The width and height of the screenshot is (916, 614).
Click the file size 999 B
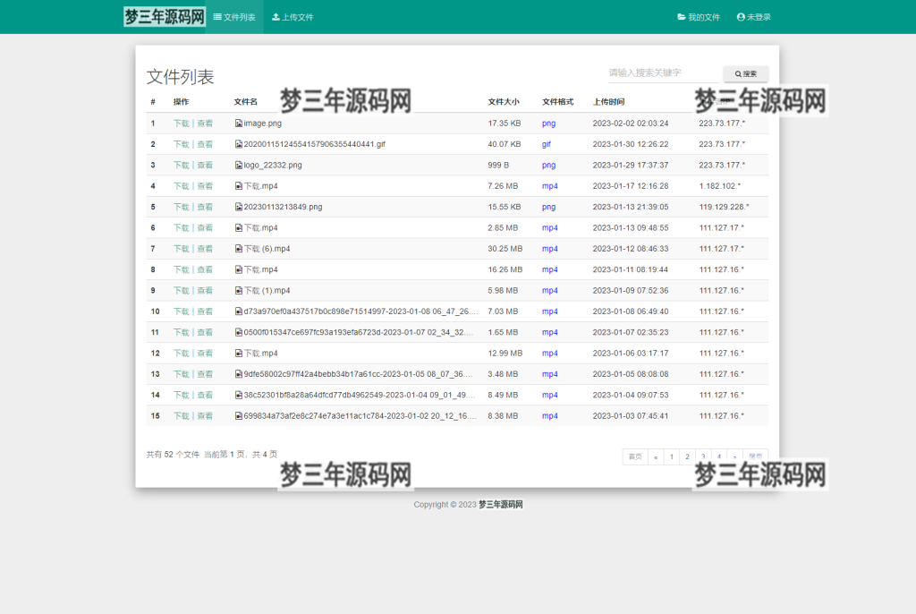coord(498,166)
